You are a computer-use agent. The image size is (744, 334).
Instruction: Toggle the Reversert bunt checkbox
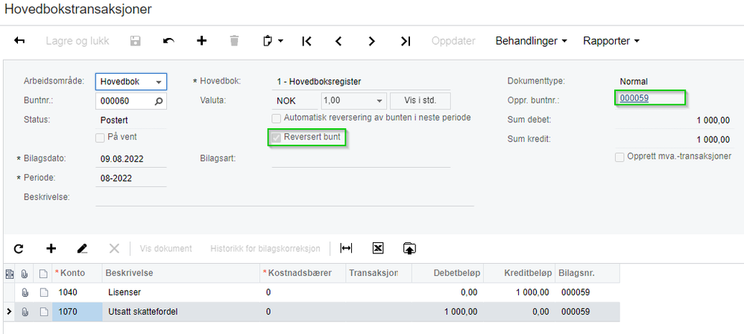(x=276, y=138)
